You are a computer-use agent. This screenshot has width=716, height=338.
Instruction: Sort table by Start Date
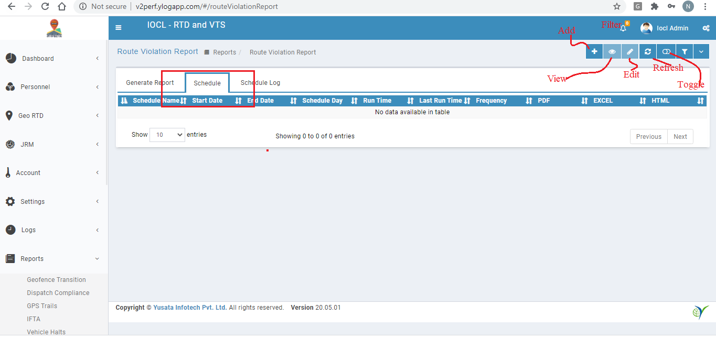coord(216,101)
